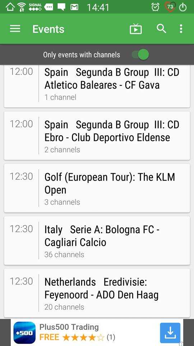This screenshot has width=194, height=346.
Task: Open CD Ebro - Club Deportivo Eldense event
Action: [97, 136]
